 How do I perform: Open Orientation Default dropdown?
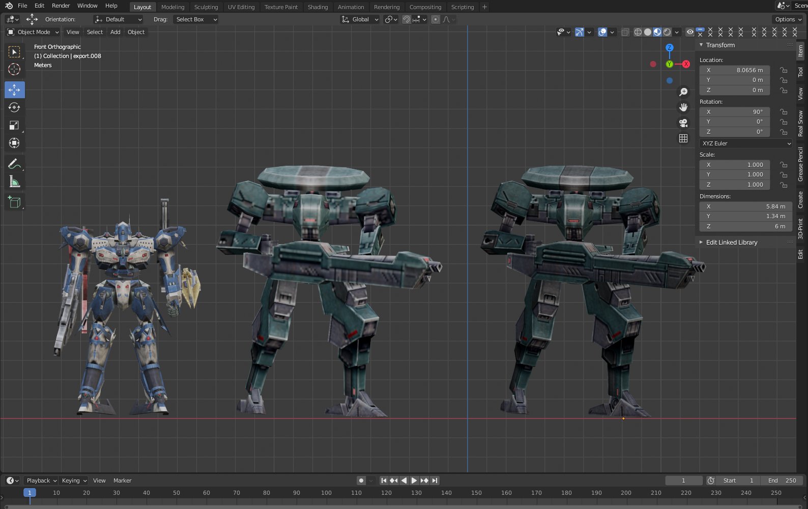[x=118, y=19]
